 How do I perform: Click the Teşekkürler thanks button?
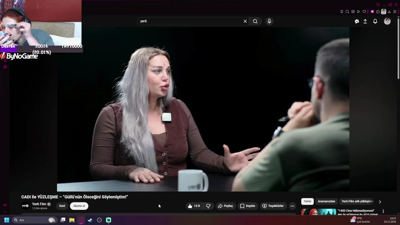(x=273, y=206)
